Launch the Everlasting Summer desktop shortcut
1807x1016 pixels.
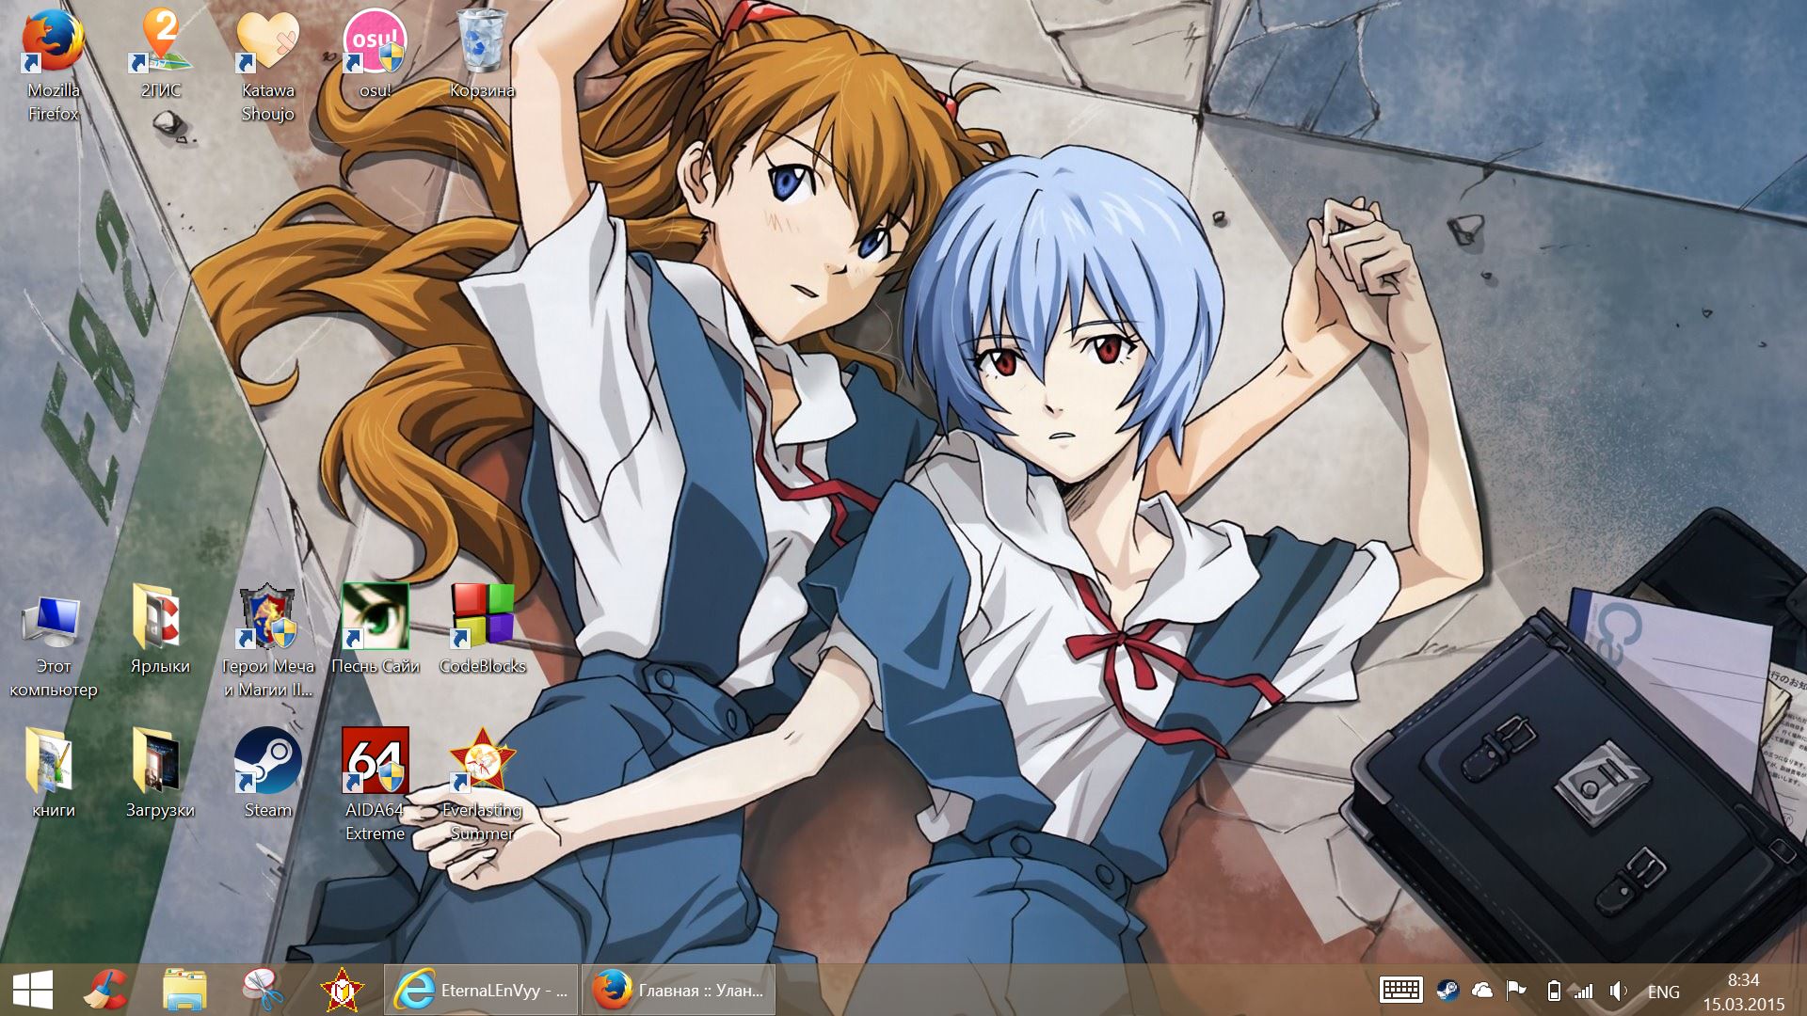coord(482,762)
